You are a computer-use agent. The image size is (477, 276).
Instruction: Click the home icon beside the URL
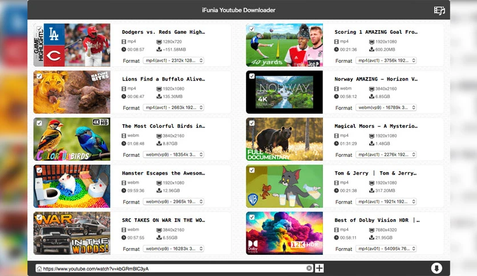tap(39, 269)
